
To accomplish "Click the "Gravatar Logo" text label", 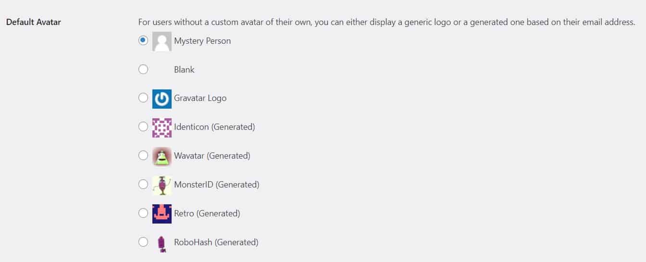I will [x=200, y=98].
